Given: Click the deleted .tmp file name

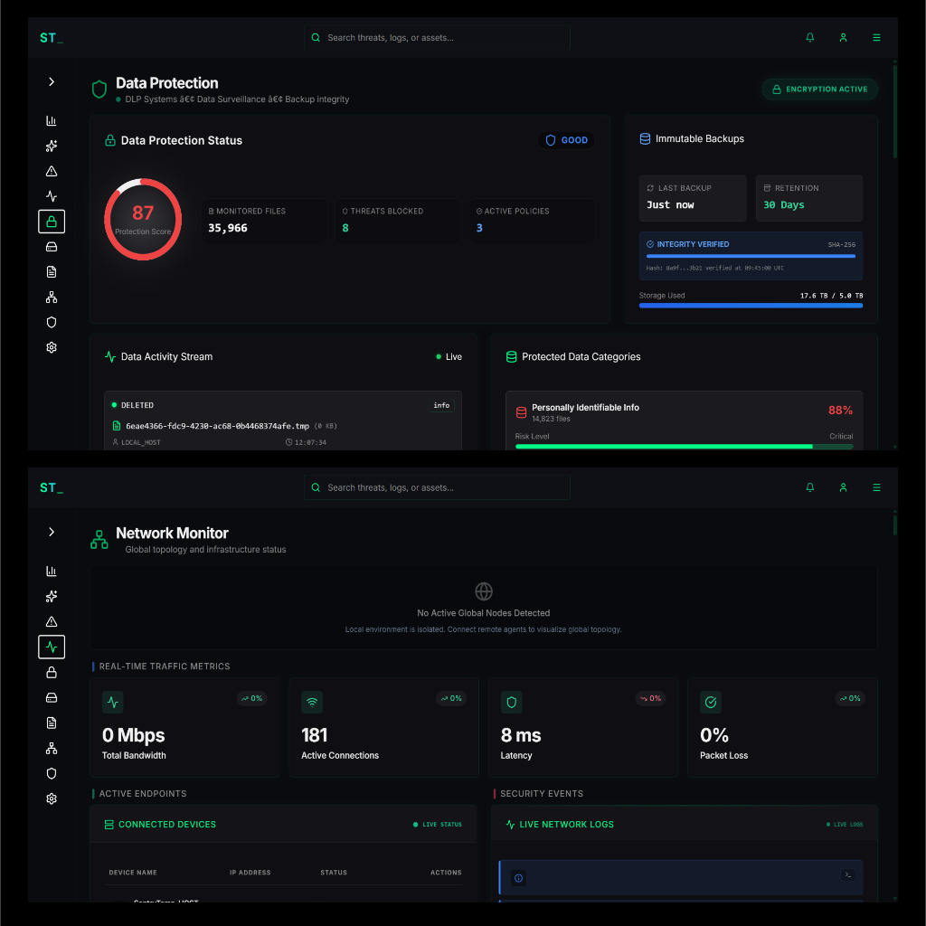Looking at the screenshot, I should (x=217, y=426).
